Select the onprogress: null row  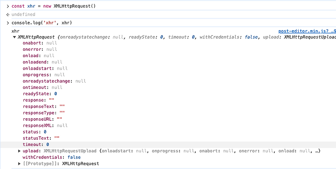click(x=44, y=75)
